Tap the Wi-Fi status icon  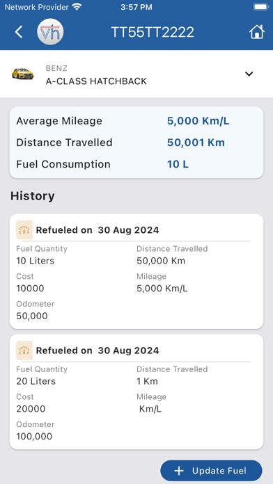(x=77, y=7)
